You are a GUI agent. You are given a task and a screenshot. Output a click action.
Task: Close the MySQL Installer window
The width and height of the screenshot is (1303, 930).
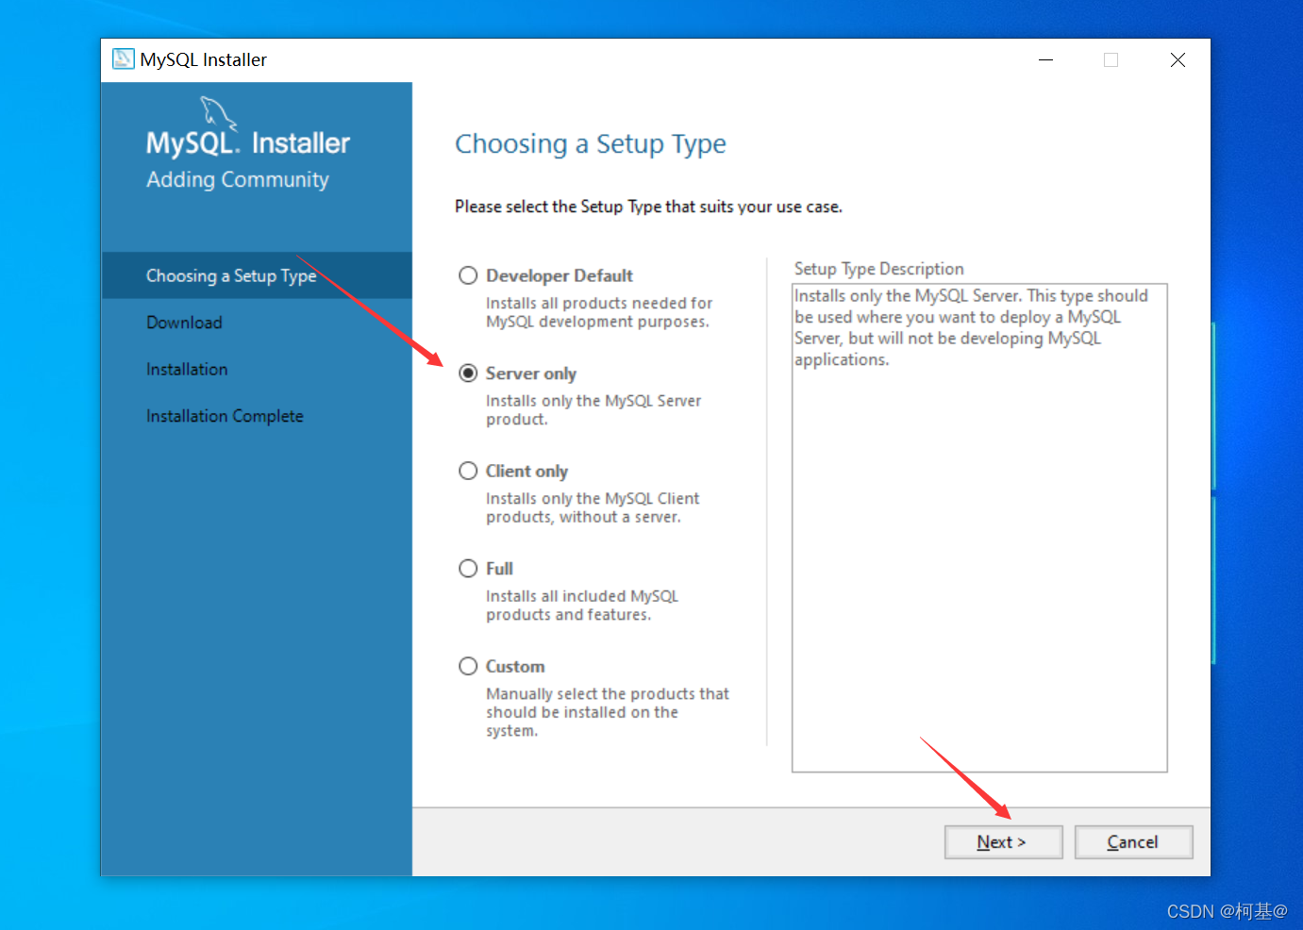pyautogui.click(x=1178, y=59)
